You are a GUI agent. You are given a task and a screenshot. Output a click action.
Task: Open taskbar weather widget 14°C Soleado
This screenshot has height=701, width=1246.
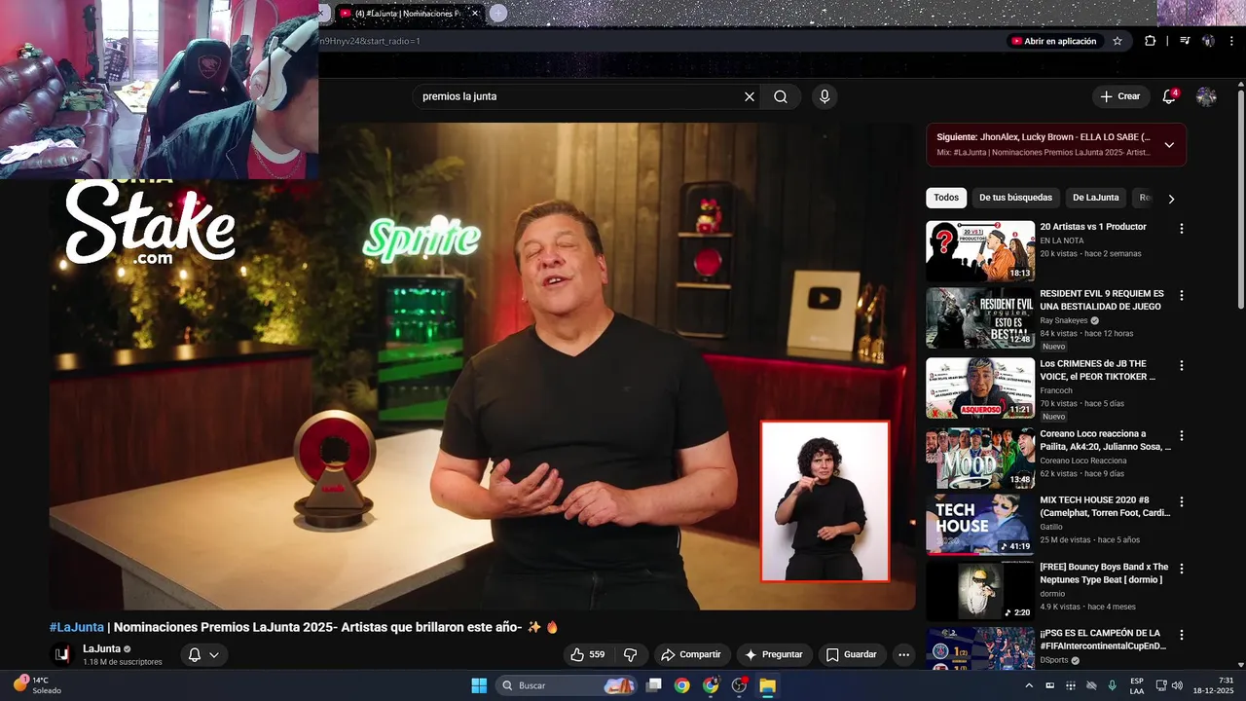(38, 685)
